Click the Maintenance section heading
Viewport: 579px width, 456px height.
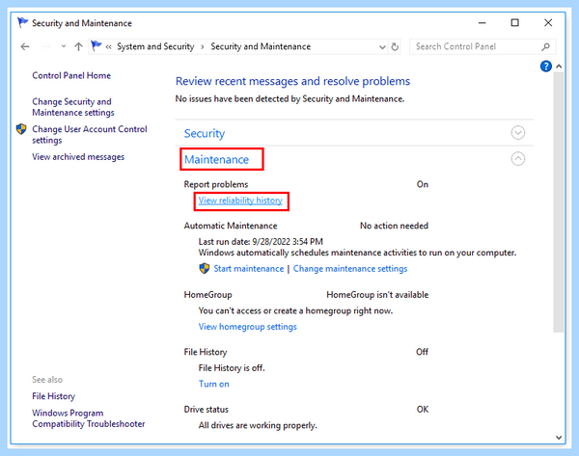tap(217, 159)
